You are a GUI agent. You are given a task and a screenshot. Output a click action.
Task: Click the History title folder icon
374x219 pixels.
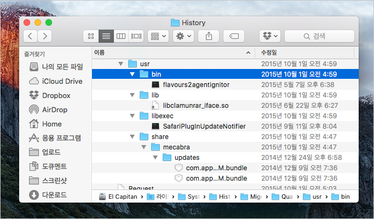175,22
